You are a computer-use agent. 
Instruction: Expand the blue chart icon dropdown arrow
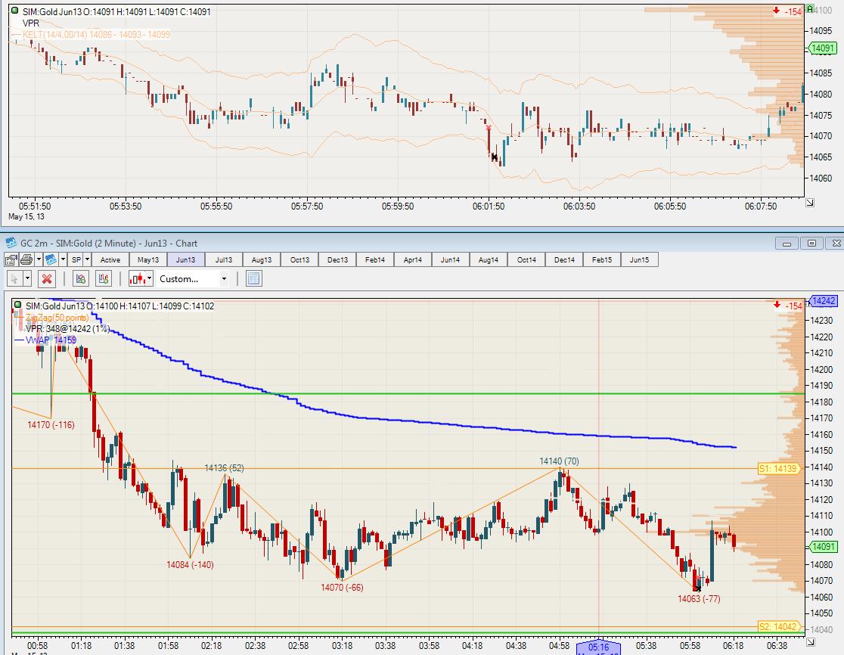tap(63, 259)
